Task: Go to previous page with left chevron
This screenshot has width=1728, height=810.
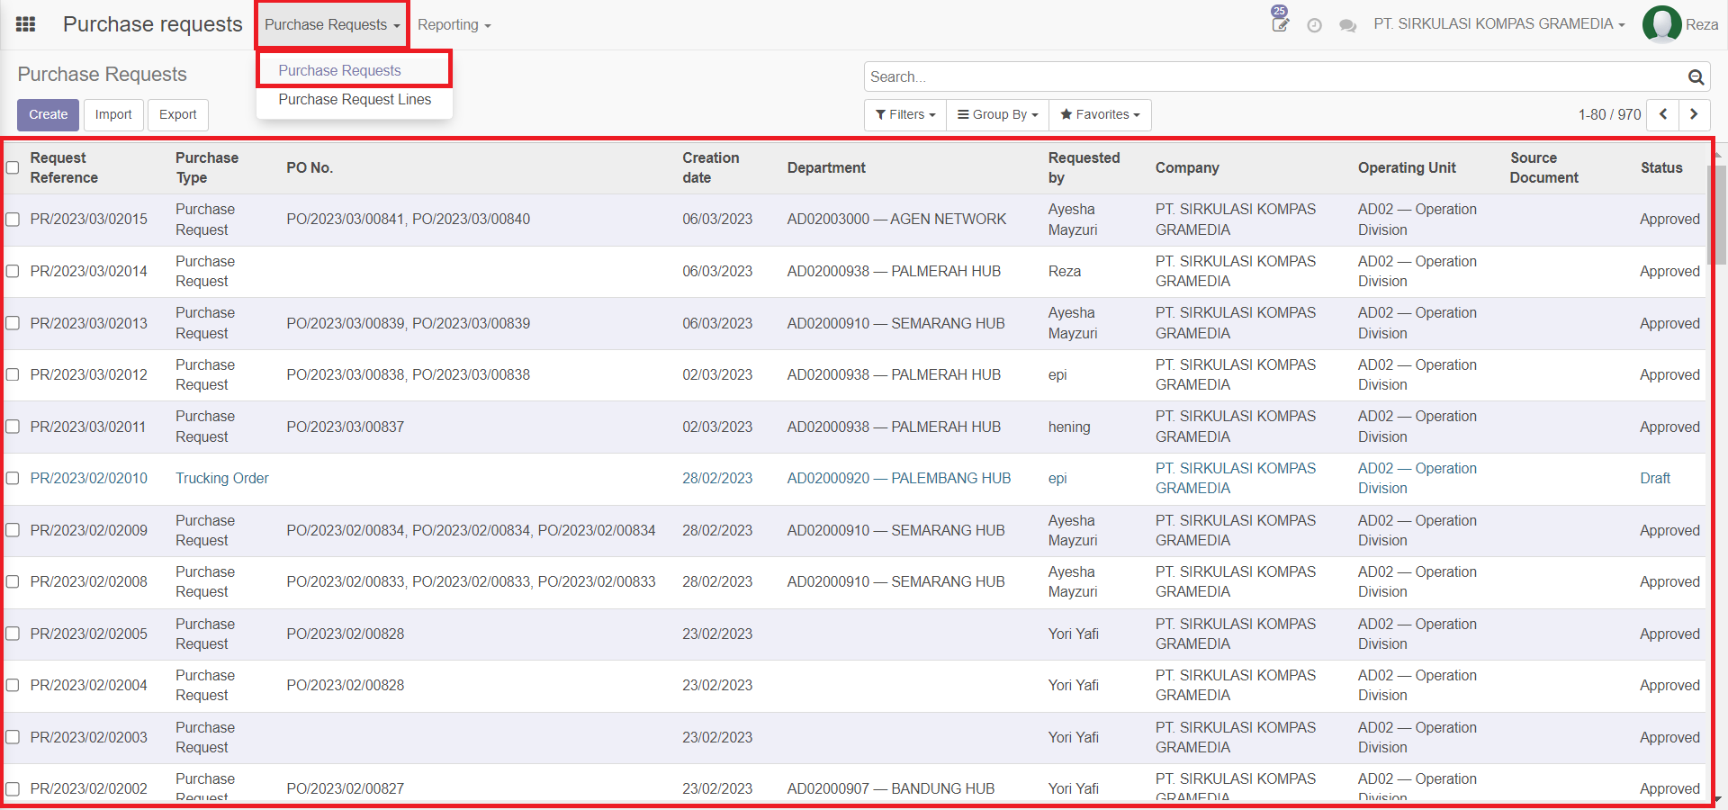Action: pos(1663,114)
